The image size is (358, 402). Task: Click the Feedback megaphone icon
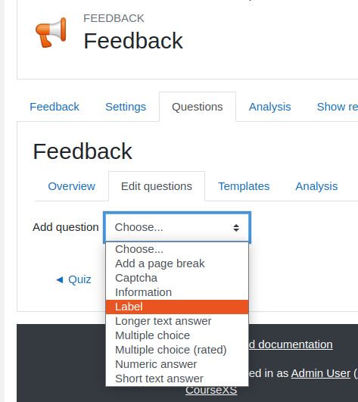point(51,33)
